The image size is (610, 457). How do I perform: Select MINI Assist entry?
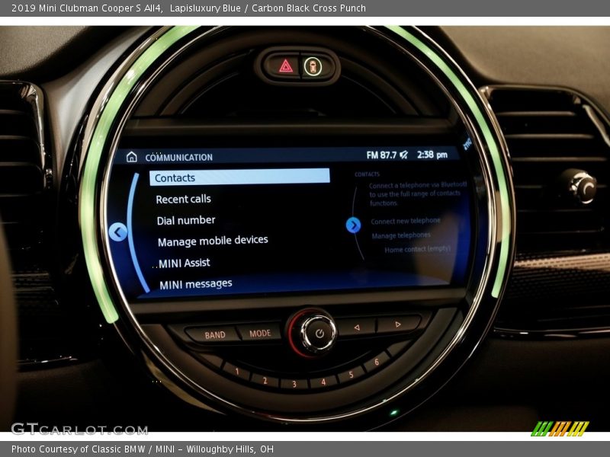coord(184,263)
